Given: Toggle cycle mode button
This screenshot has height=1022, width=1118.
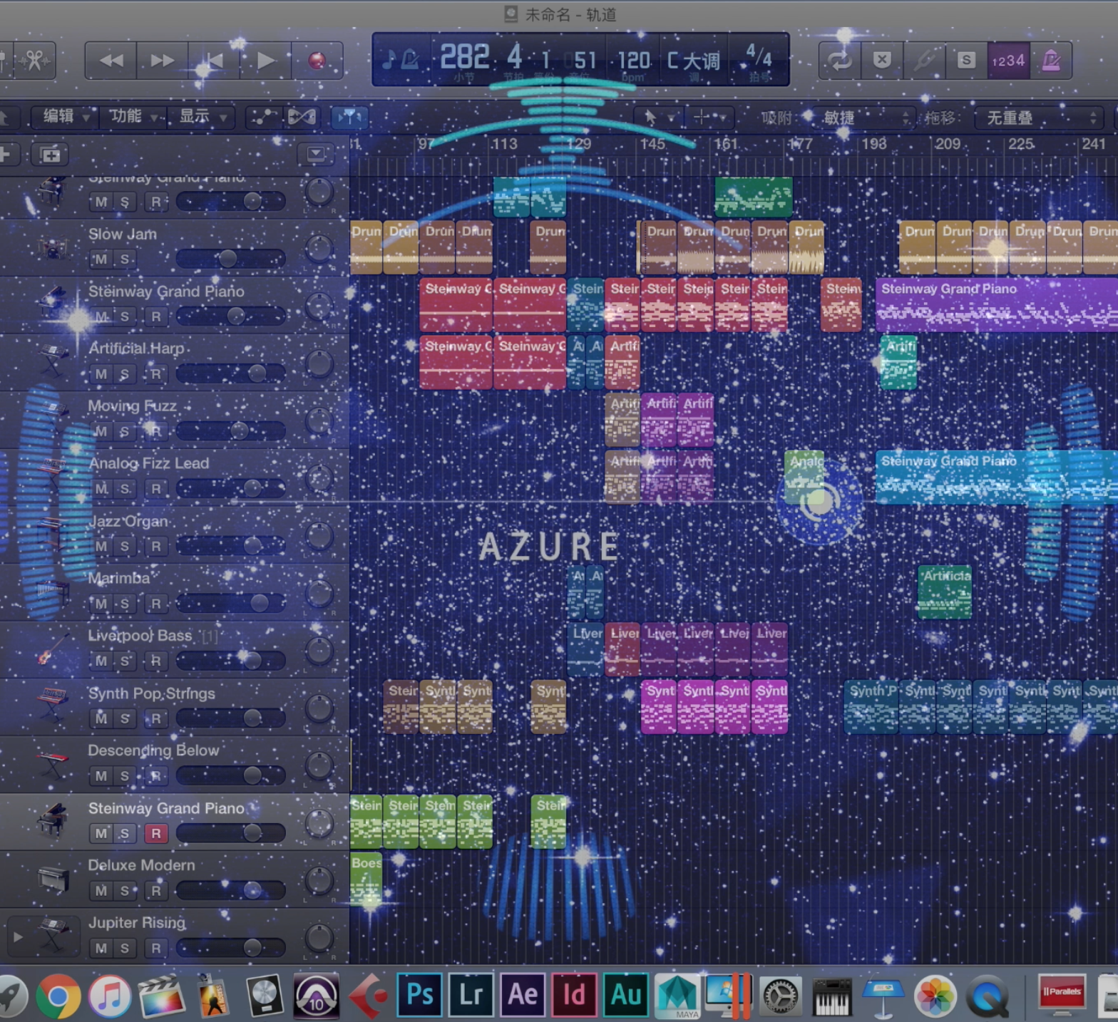Looking at the screenshot, I should pos(839,61).
